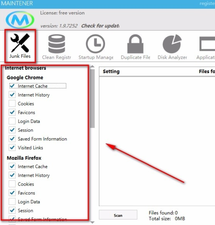Viewport: 215px width, 225px height.
Task: Open the Duplicate Files padlock icon
Action: point(135,44)
